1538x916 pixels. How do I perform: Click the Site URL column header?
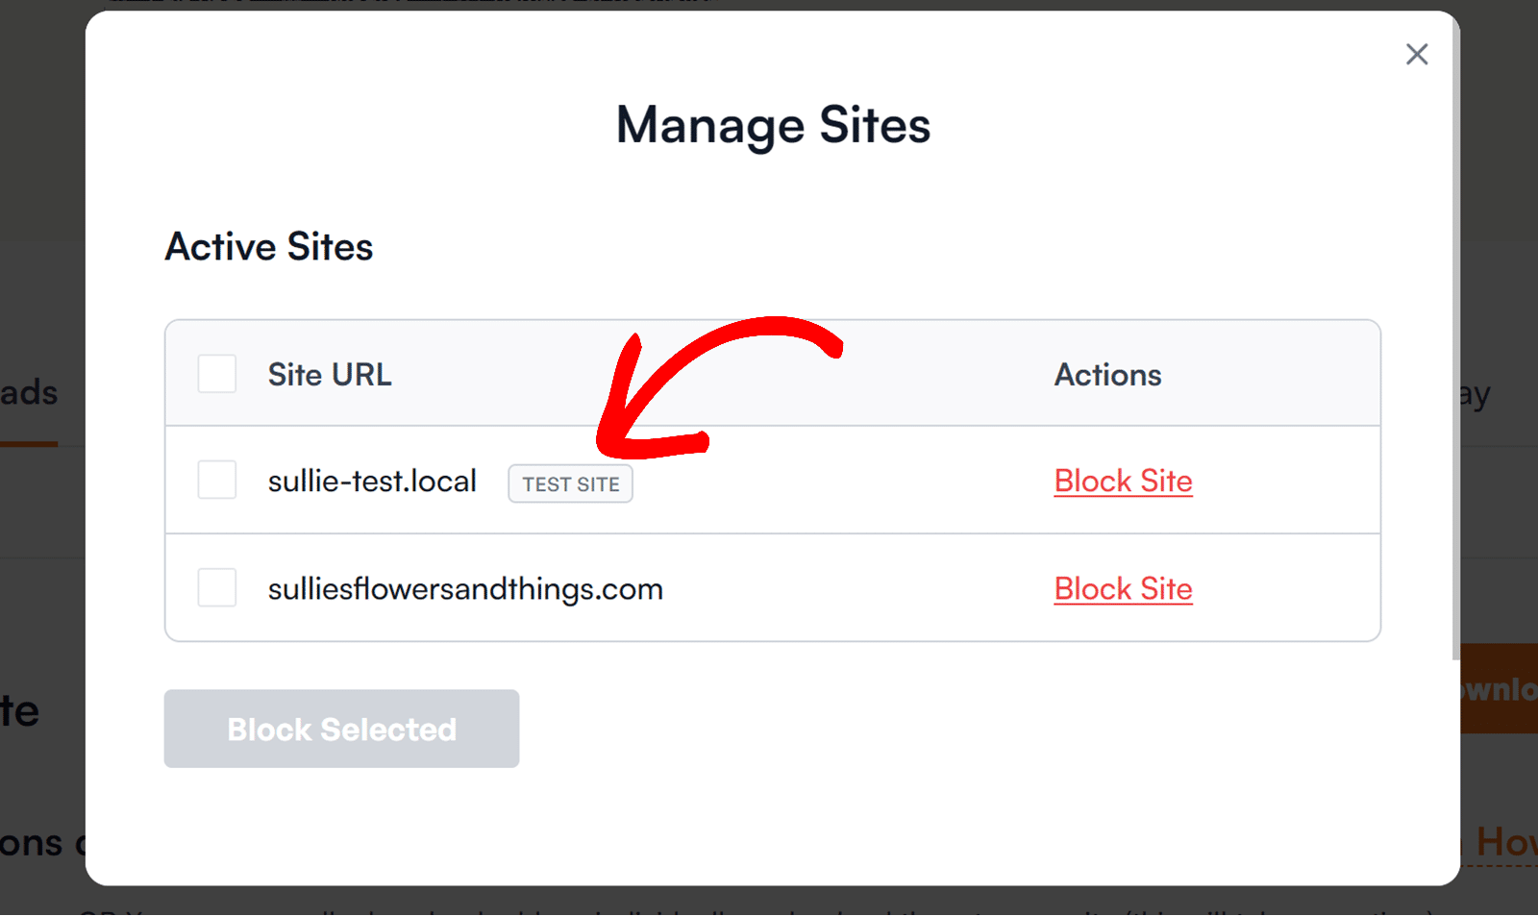click(330, 374)
